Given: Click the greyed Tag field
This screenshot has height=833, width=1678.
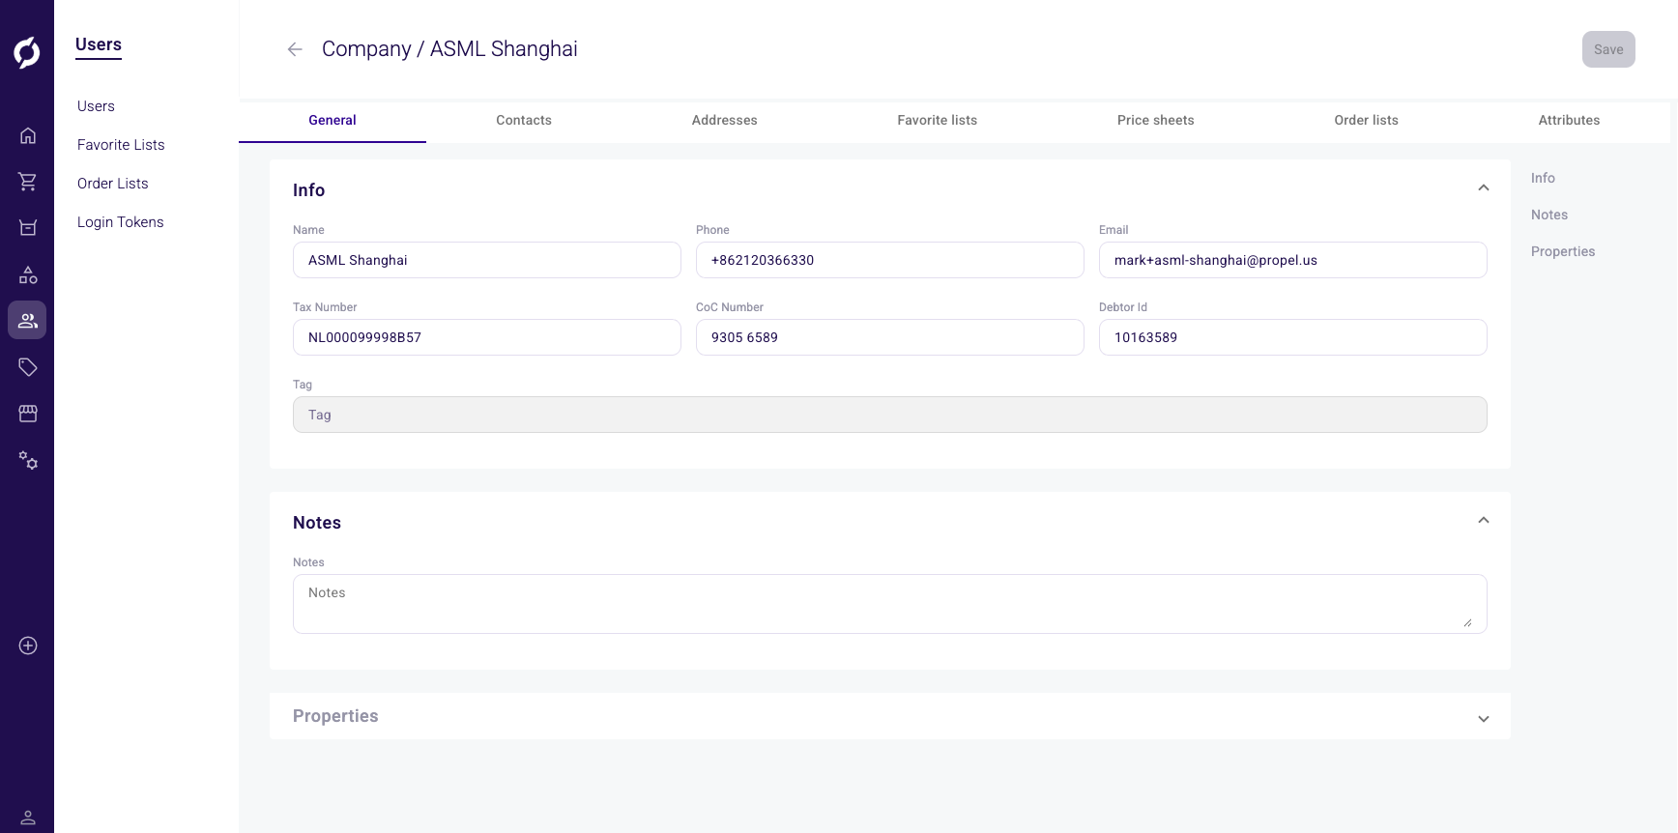Looking at the screenshot, I should (890, 415).
